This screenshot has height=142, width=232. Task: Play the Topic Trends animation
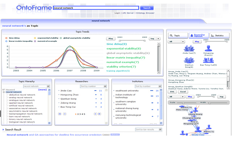click(x=111, y=39)
